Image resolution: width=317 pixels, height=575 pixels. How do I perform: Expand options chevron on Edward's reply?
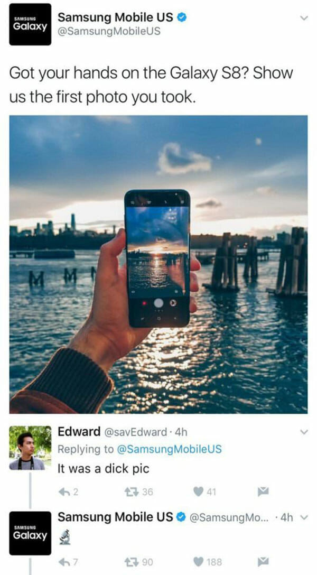coord(303,432)
